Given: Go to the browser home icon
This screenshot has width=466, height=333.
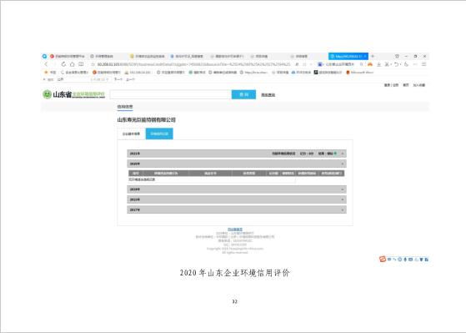Looking at the screenshot, I should (72, 64).
